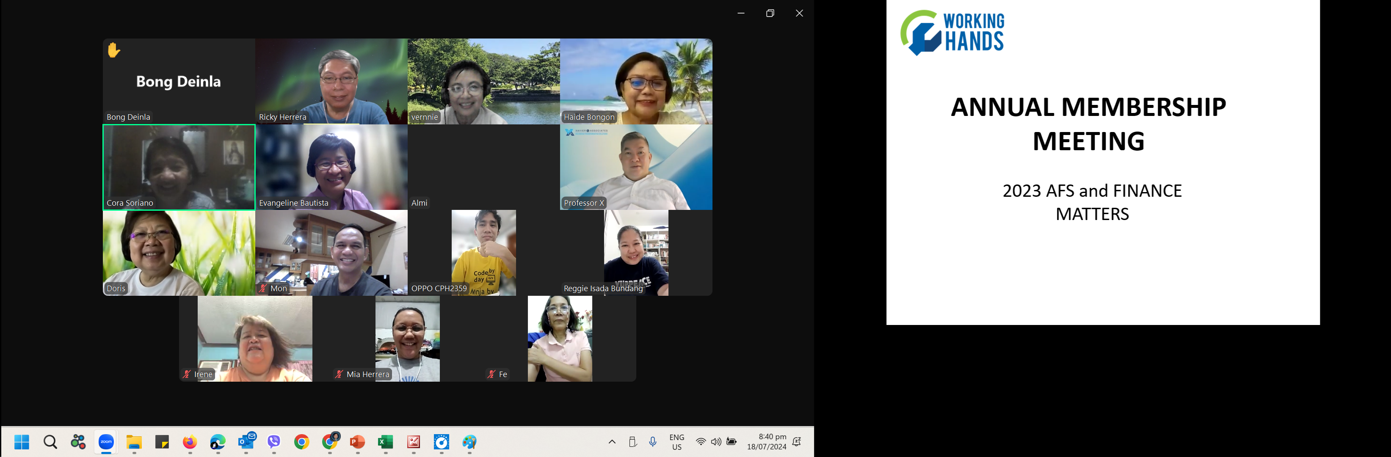The image size is (1391, 457).
Task: Open Windows taskbar search
Action: click(x=50, y=442)
